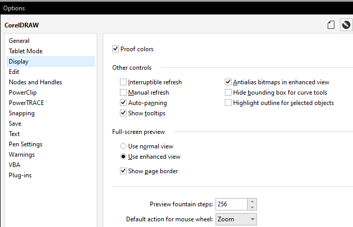Decrease Preview fountain steps with down arrow

coord(252,207)
